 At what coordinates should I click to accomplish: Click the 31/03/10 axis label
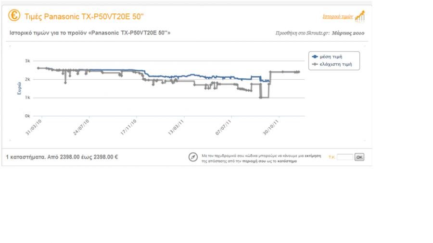click(34, 127)
